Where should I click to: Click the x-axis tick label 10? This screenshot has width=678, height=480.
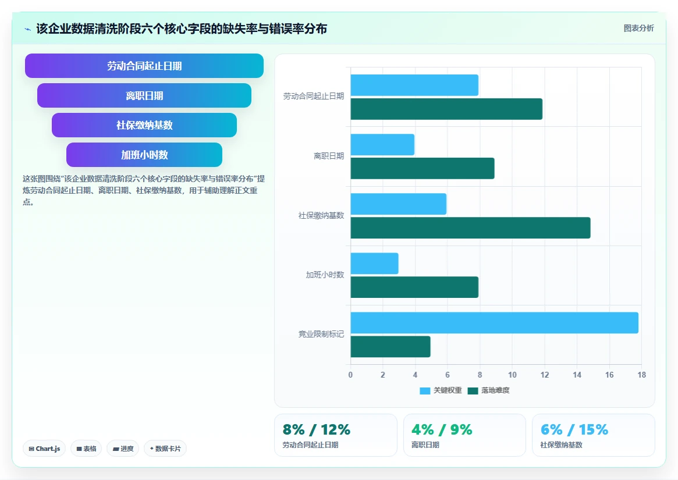(512, 375)
